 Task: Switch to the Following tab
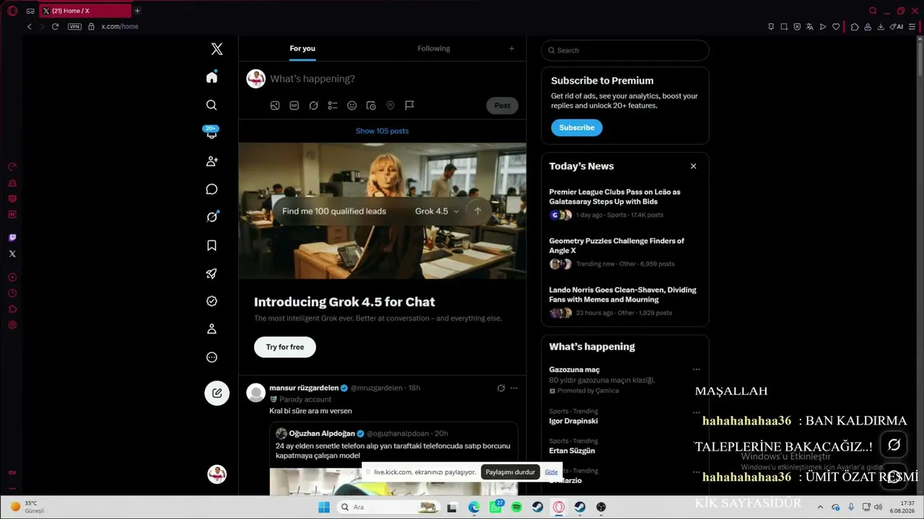(434, 48)
